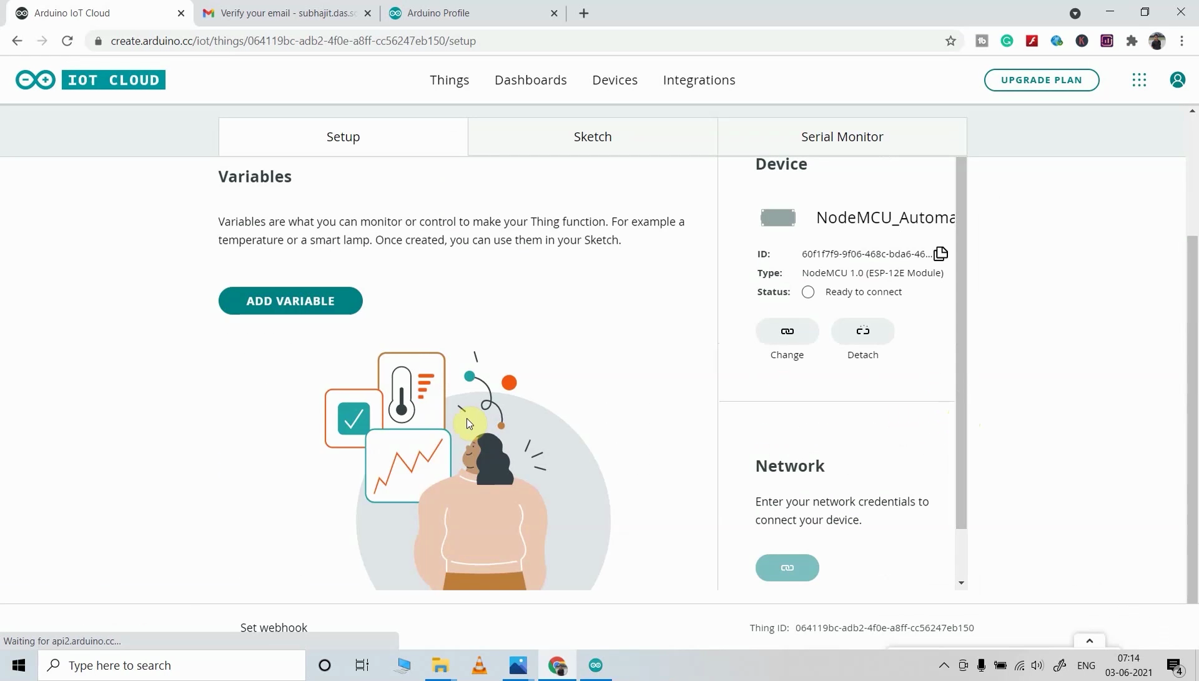
Task: Click the device panel scrollbar
Action: click(x=961, y=344)
